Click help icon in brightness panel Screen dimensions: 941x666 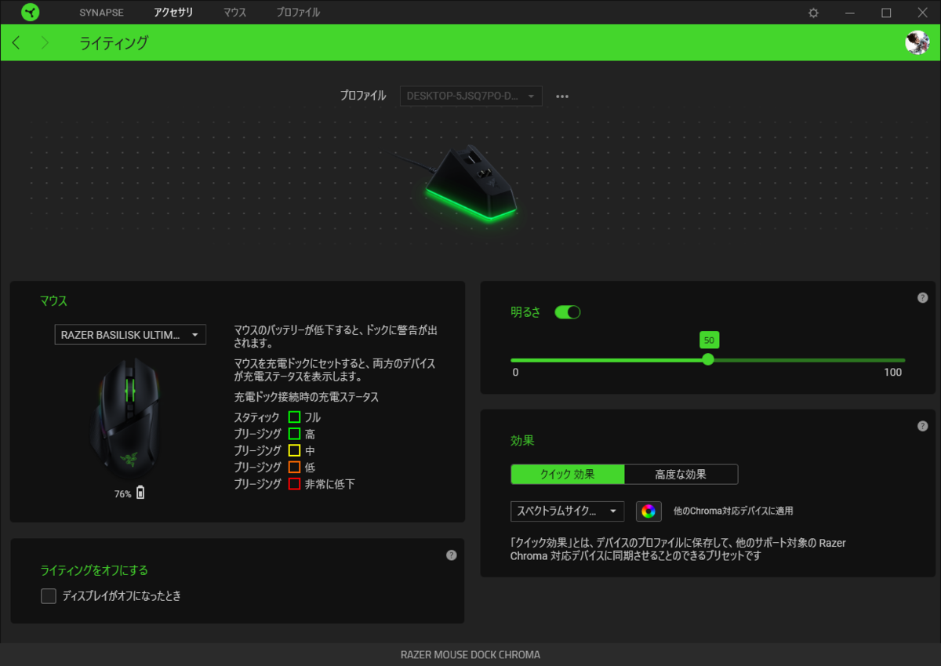[922, 297]
